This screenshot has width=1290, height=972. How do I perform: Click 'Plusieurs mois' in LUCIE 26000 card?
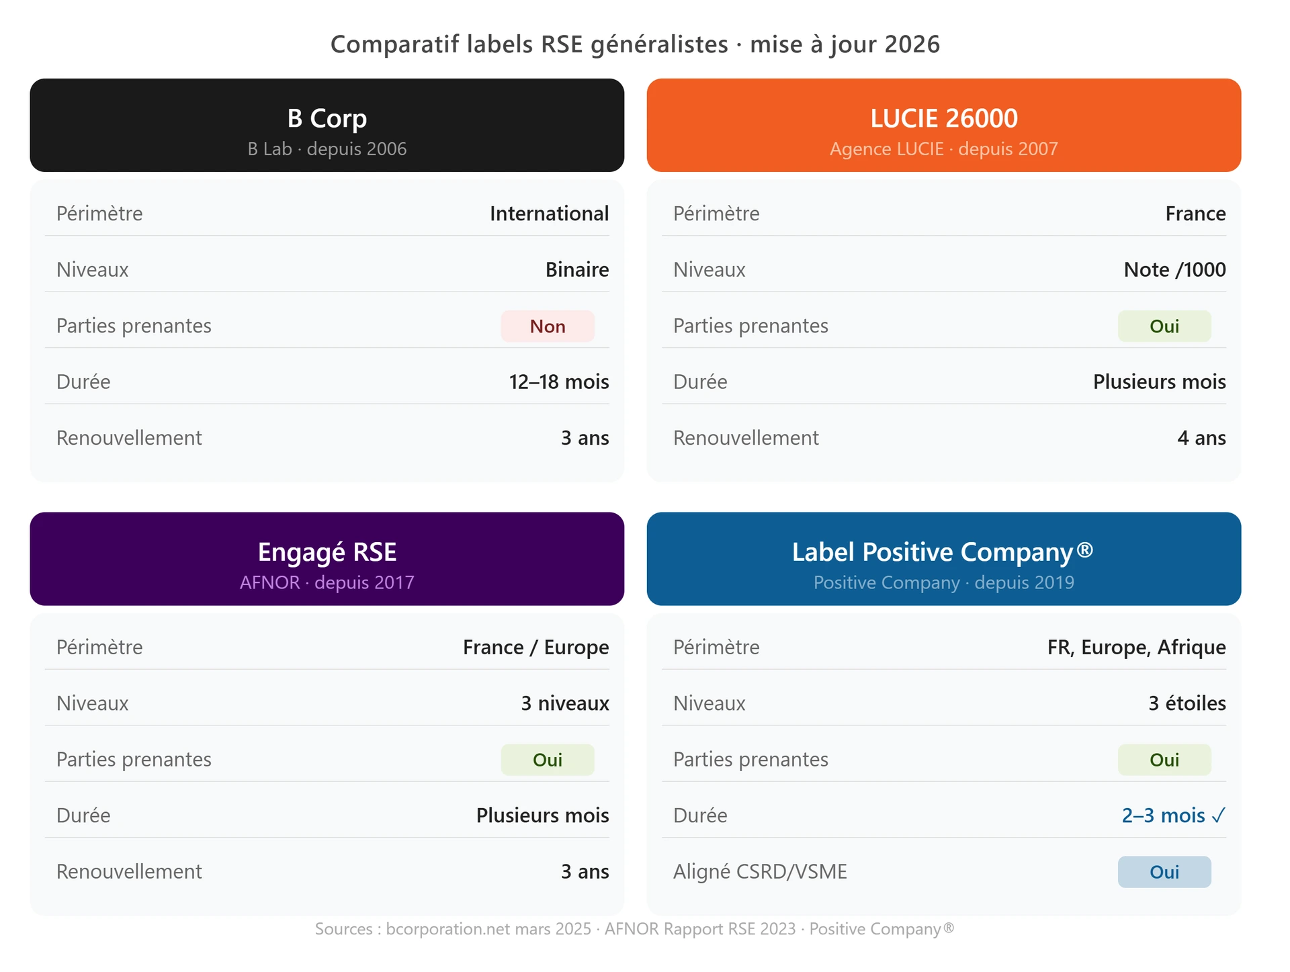[1159, 382]
